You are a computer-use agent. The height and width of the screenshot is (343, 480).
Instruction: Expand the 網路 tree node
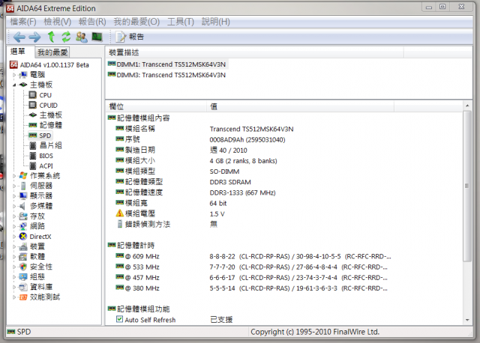coord(14,226)
